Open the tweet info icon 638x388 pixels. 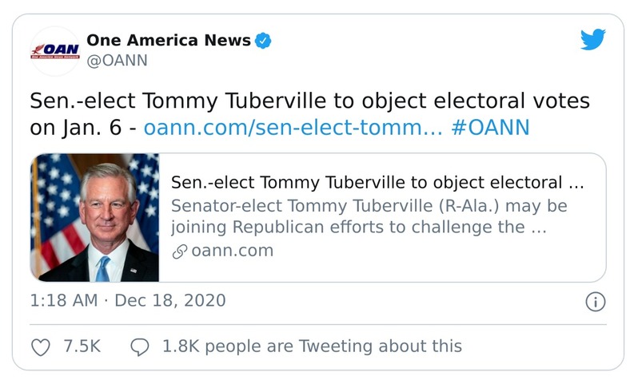tap(595, 302)
